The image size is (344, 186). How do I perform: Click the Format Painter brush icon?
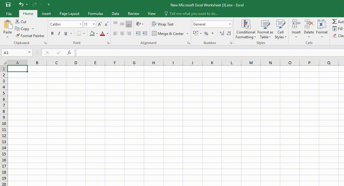click(x=18, y=36)
